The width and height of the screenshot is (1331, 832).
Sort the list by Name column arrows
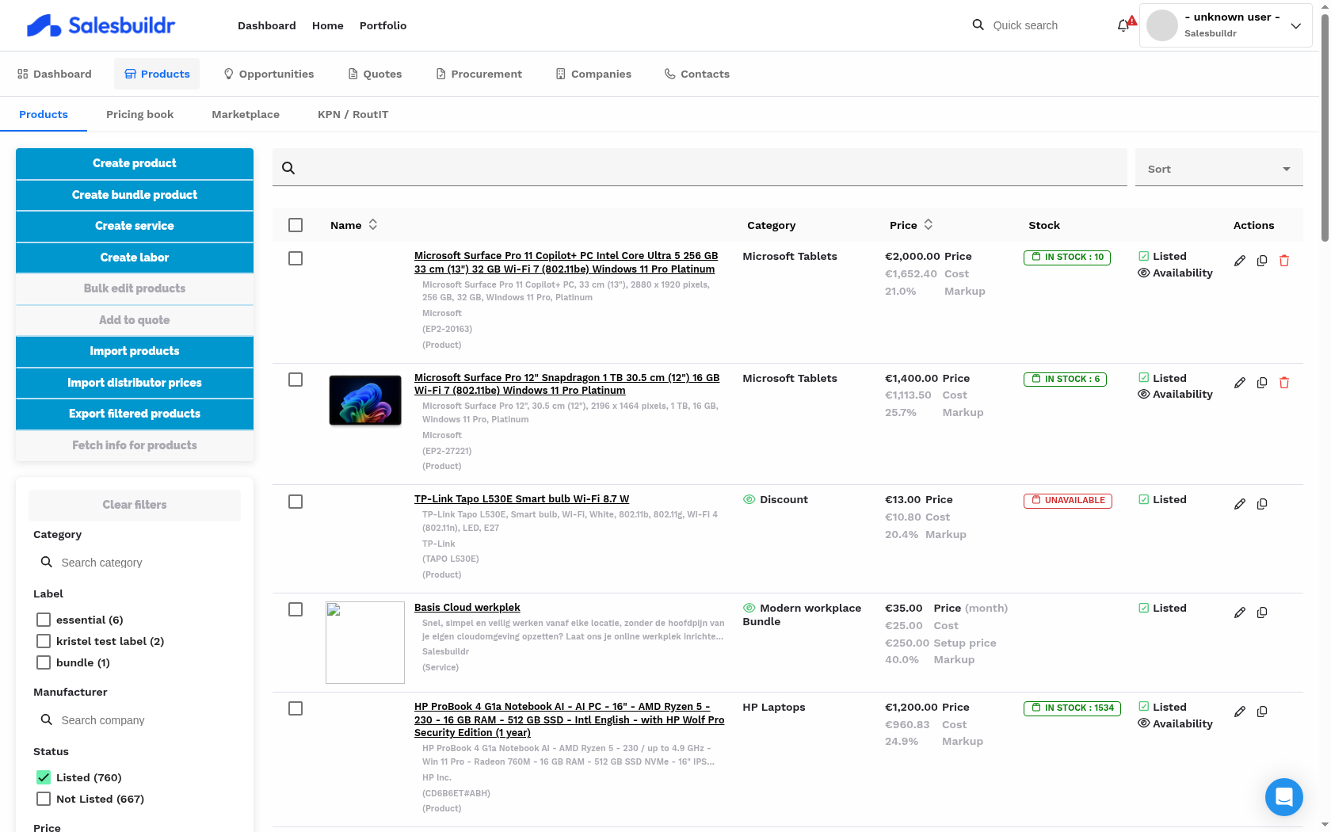coord(373,225)
